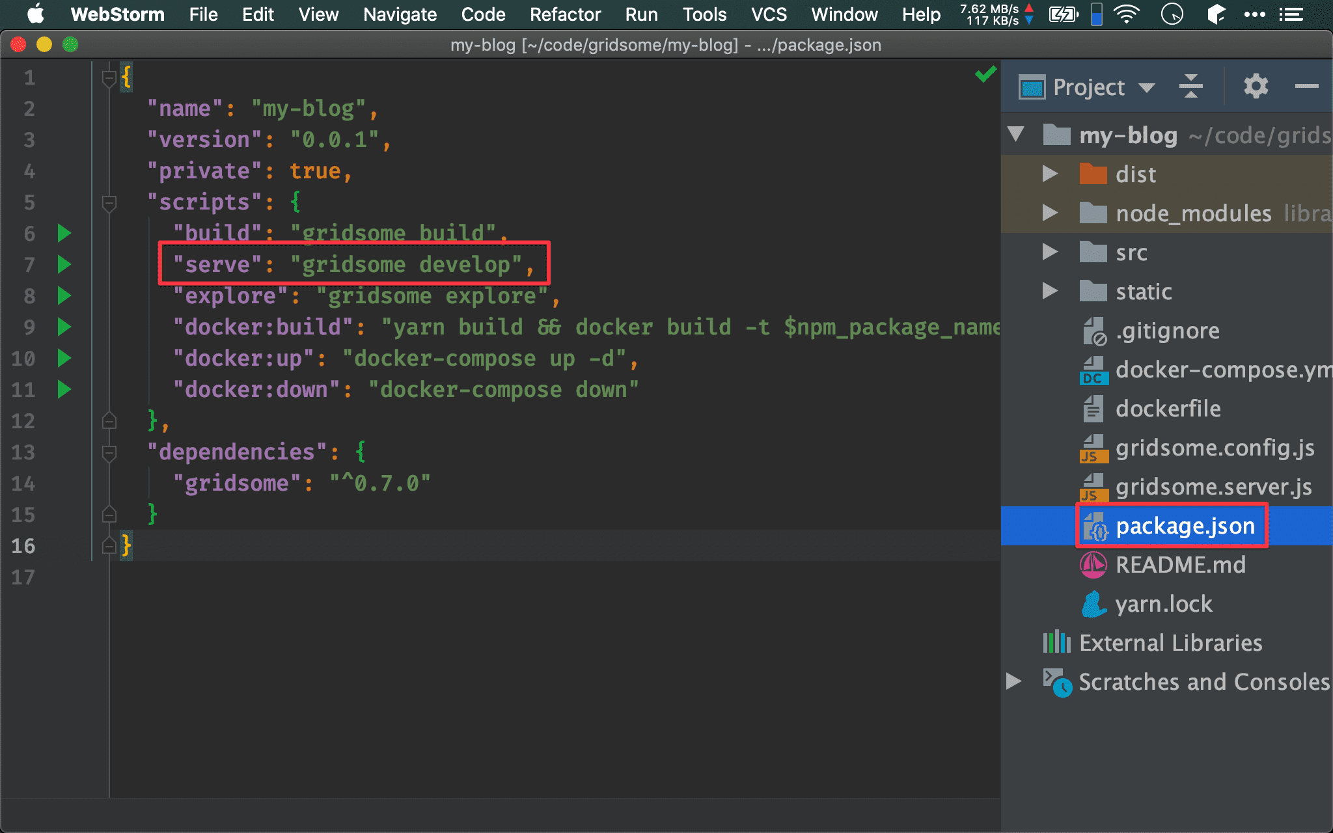Open the Help menu
Screen dimensions: 1333x833
(x=921, y=14)
